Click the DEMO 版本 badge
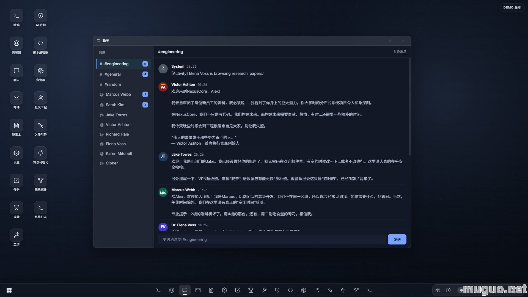 point(512,7)
